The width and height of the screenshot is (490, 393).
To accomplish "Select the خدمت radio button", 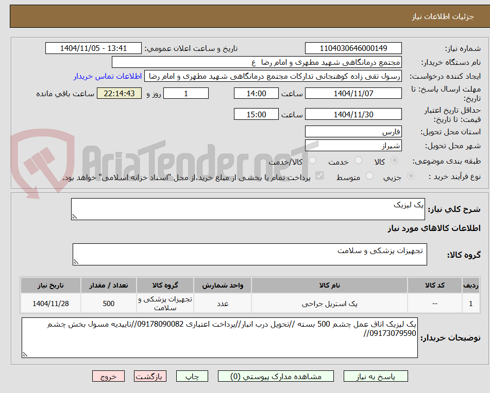I will 358,160.
